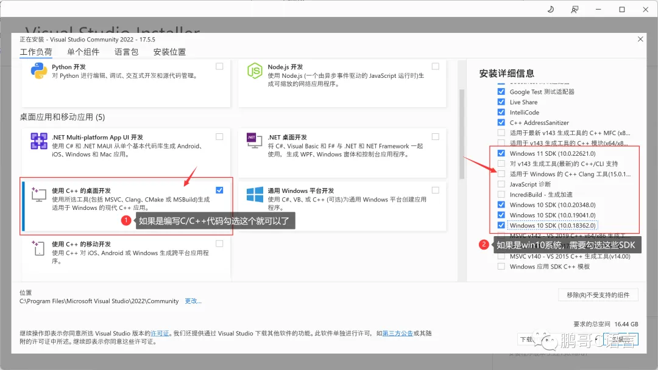Screen dimensions: 658x370
Task: Uncheck Windows 10 SDK (10.0.18362.0)
Action: click(x=501, y=225)
